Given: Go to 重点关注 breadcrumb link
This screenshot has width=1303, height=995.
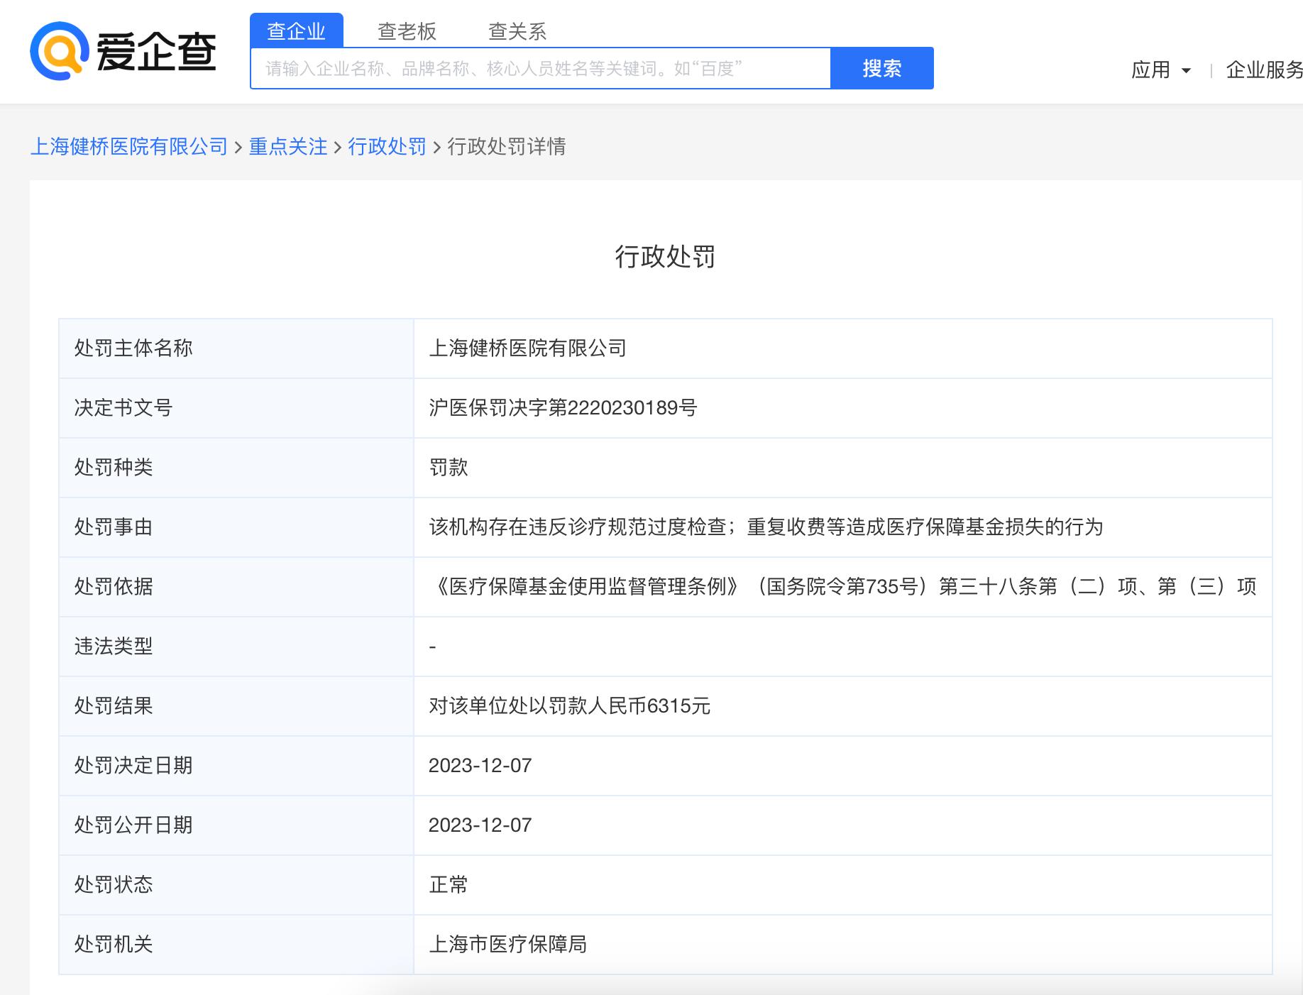Looking at the screenshot, I should pyautogui.click(x=288, y=147).
